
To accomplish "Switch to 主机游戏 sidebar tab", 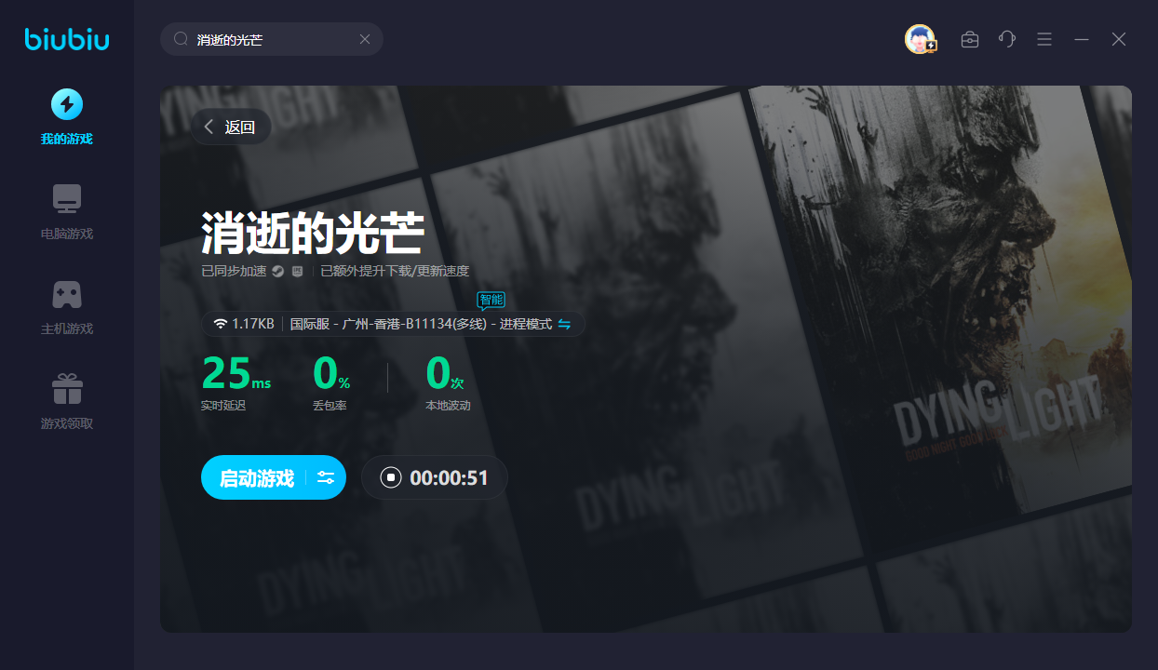I will coord(67,306).
